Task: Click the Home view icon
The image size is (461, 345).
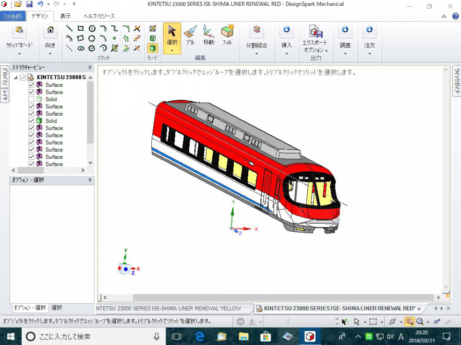Action: click(50, 30)
